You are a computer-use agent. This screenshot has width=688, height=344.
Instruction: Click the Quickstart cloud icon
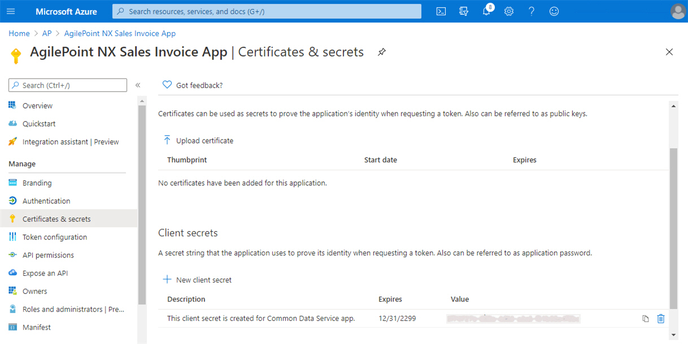[x=12, y=123]
